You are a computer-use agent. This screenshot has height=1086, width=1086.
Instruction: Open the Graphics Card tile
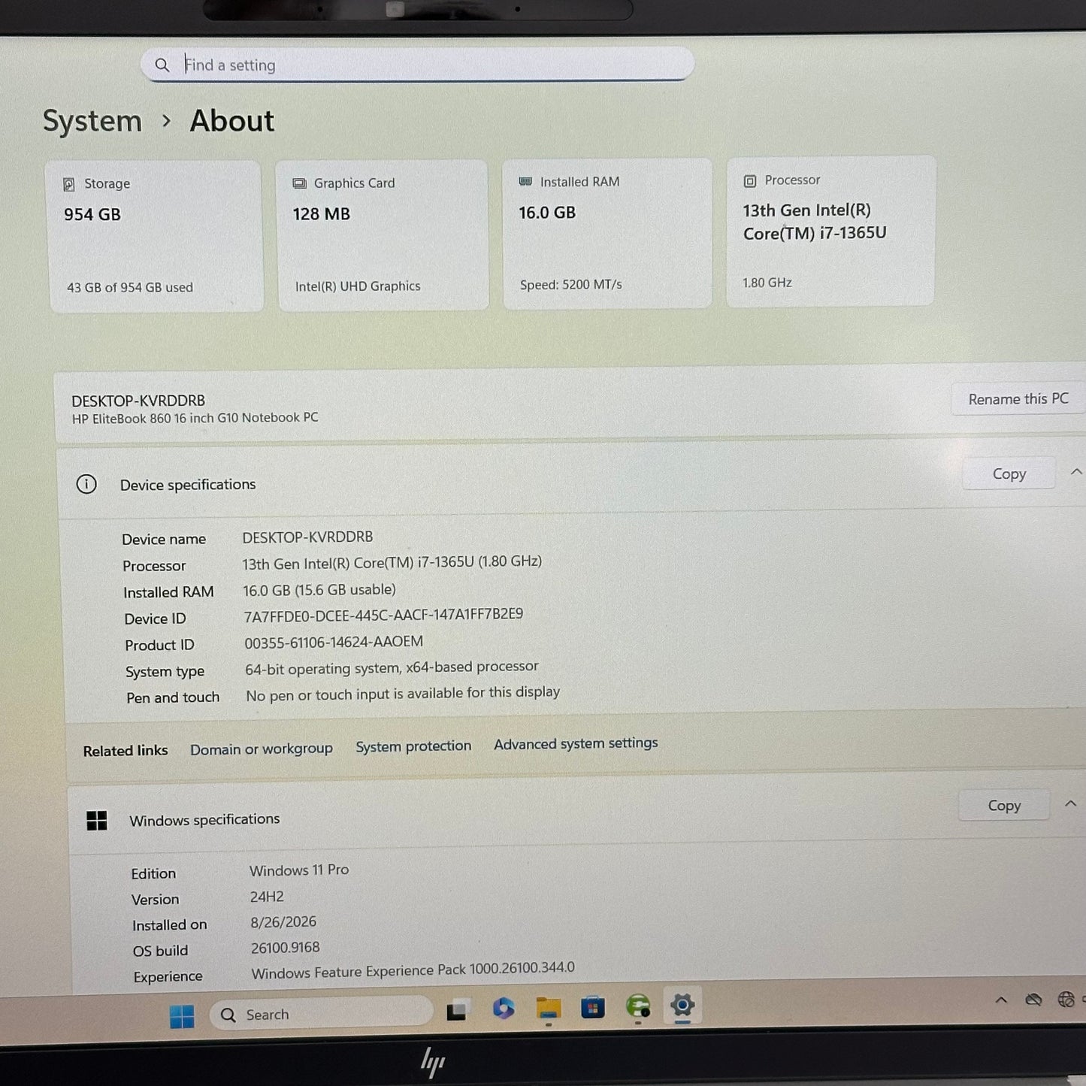click(383, 234)
